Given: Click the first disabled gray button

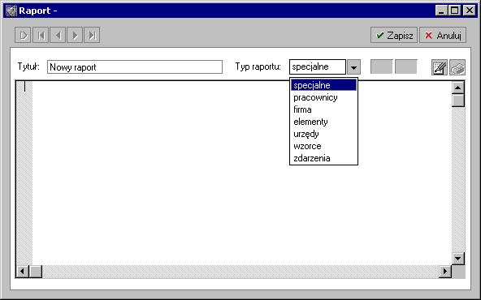Looking at the screenshot, I should [381, 66].
